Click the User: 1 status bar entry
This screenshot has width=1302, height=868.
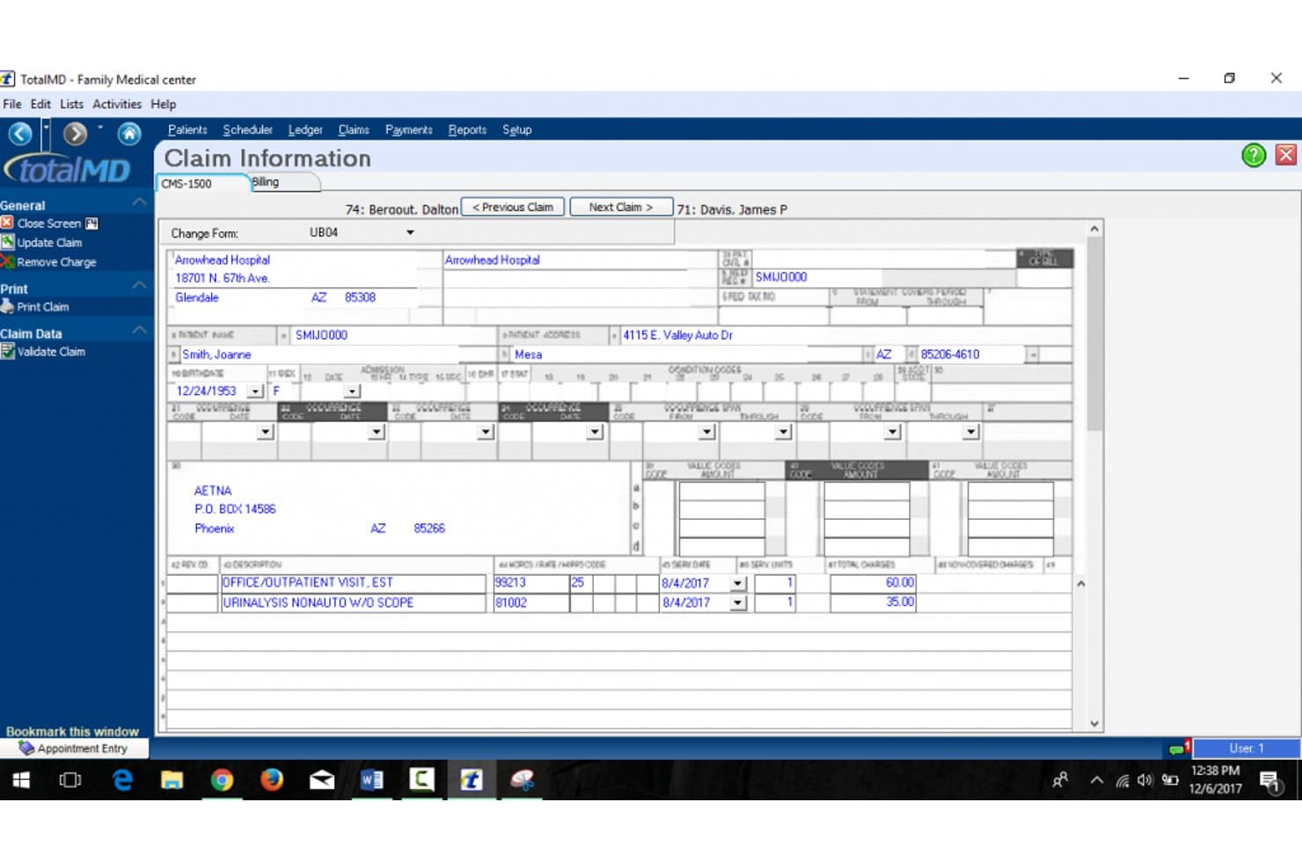click(1247, 748)
